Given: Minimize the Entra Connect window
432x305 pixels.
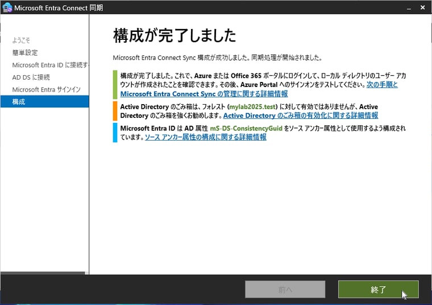Looking at the screenshot, I should [409, 8].
